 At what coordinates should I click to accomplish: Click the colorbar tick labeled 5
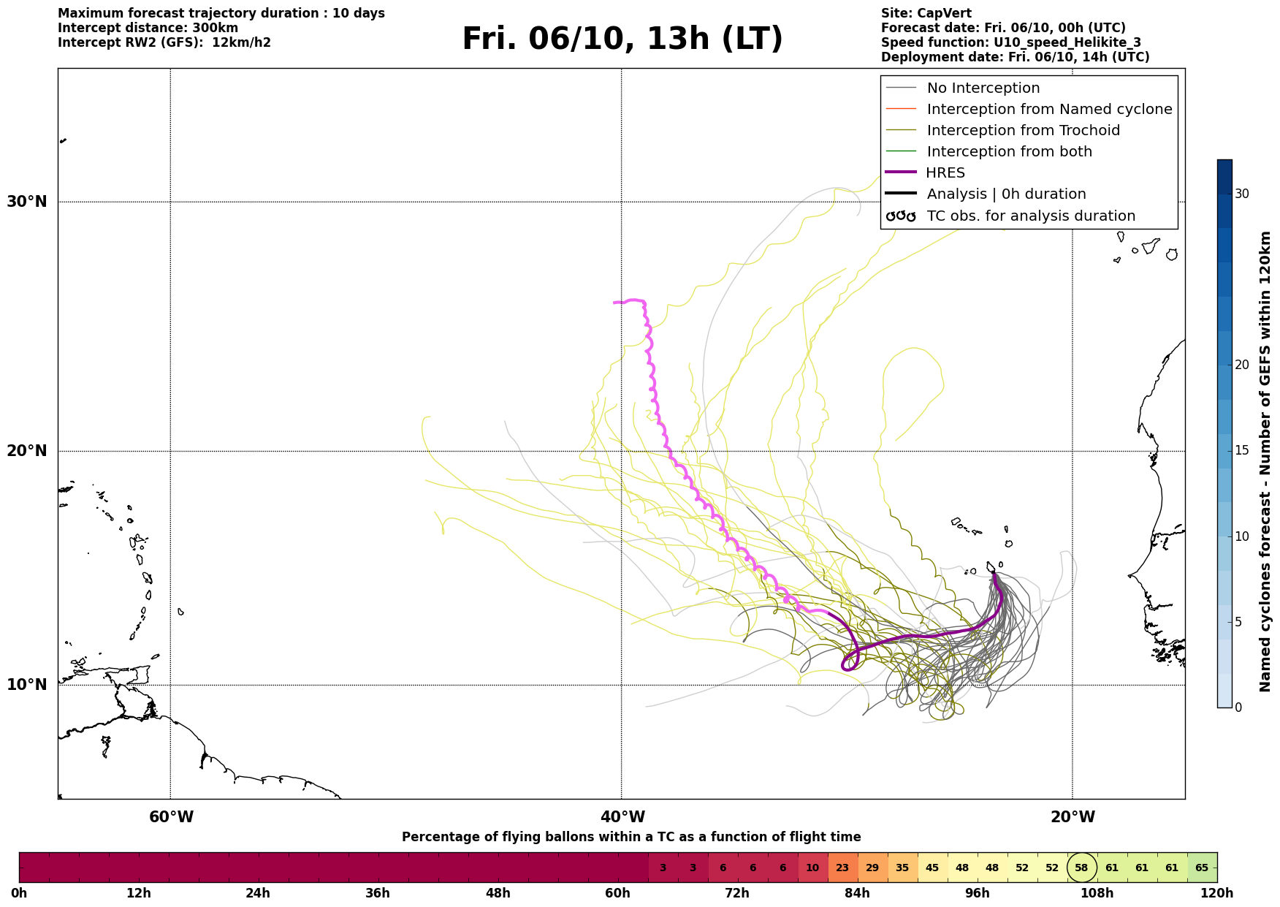[1238, 622]
